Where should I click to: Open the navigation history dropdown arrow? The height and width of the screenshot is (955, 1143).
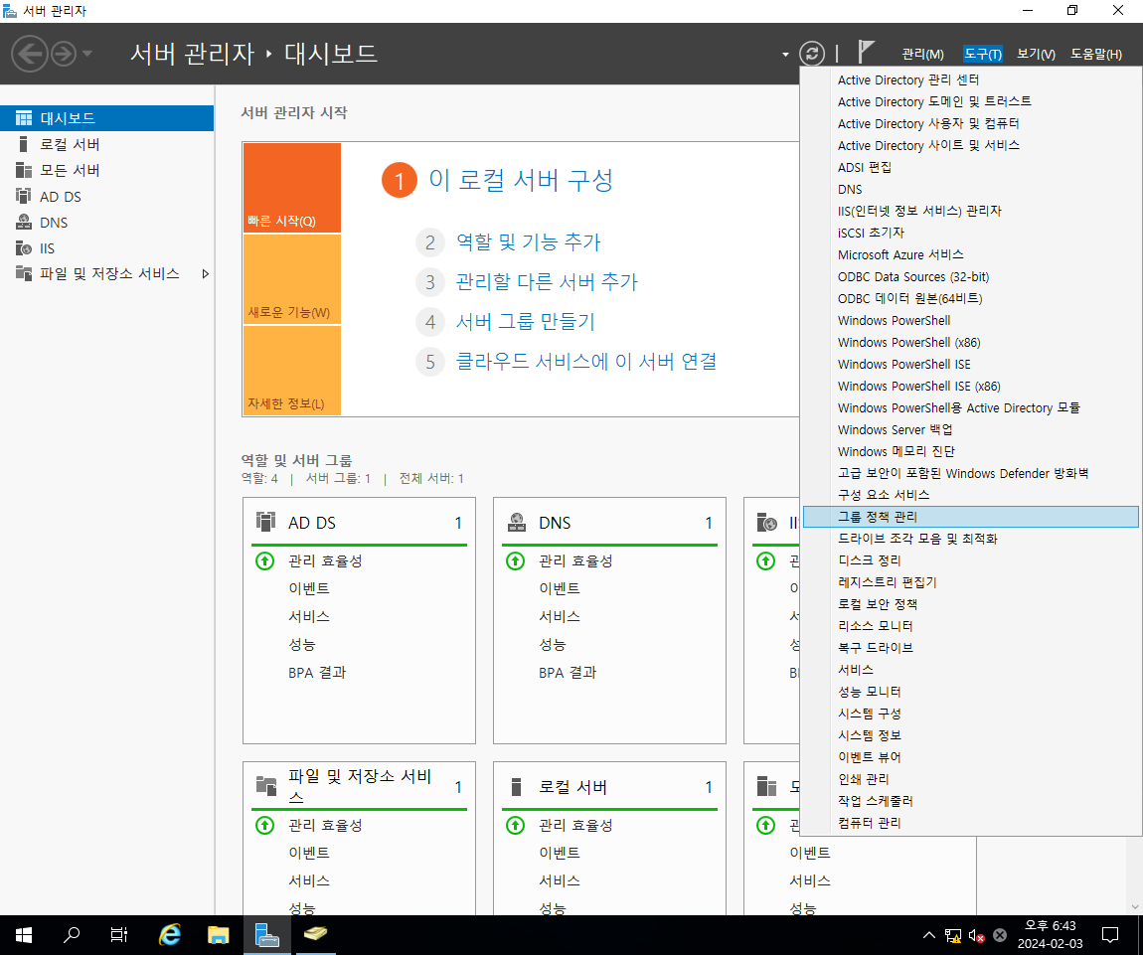click(x=87, y=54)
